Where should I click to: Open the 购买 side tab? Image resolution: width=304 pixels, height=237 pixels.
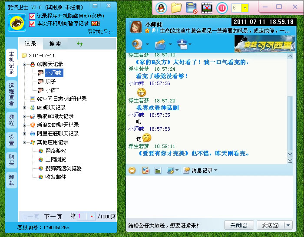tap(11, 160)
